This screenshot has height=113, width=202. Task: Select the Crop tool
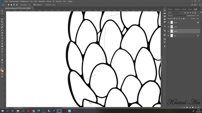(x=2, y=22)
